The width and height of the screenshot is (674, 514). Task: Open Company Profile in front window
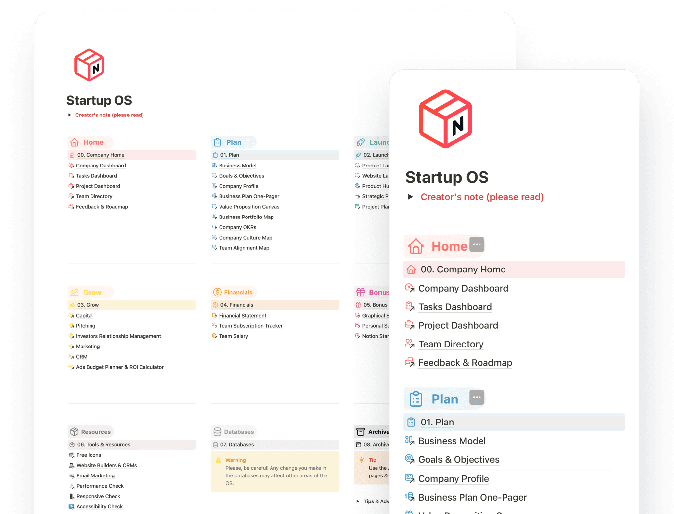pyautogui.click(x=454, y=479)
